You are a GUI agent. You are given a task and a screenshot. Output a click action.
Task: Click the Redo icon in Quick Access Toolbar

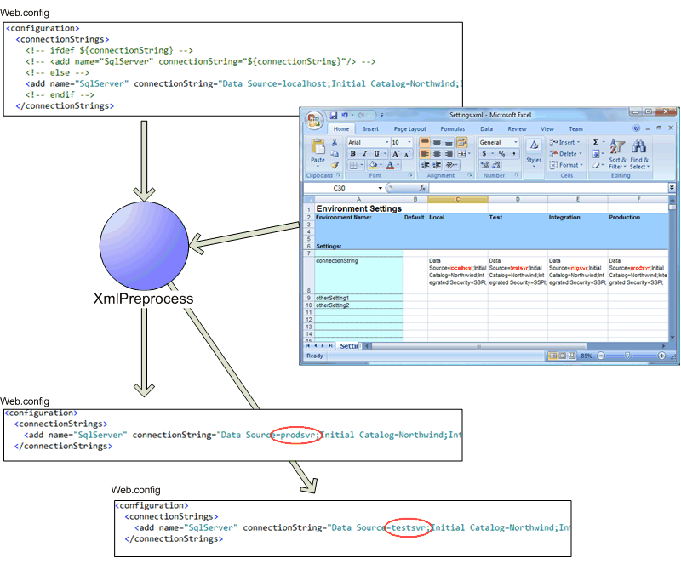point(361,116)
